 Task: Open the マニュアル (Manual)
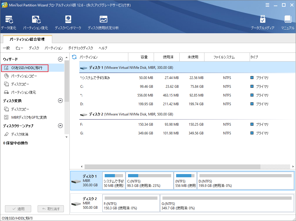click(x=288, y=22)
